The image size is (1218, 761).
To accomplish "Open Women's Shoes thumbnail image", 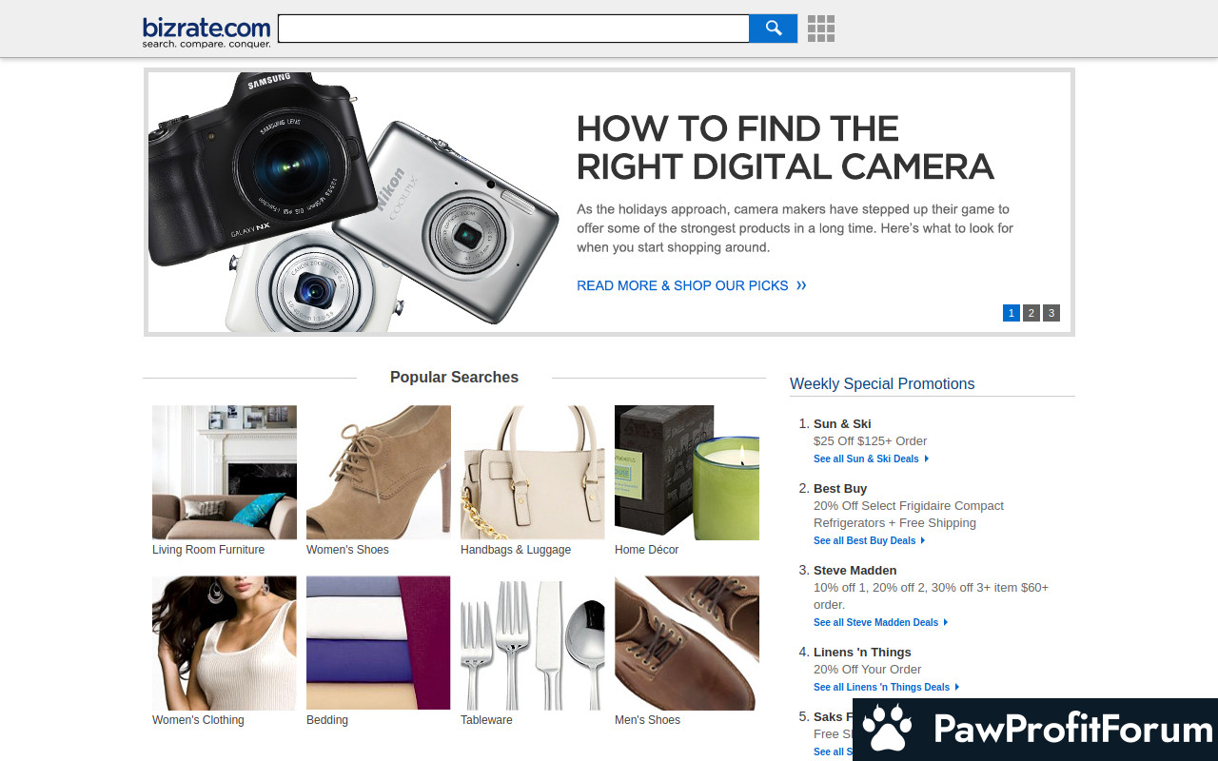I will point(379,473).
